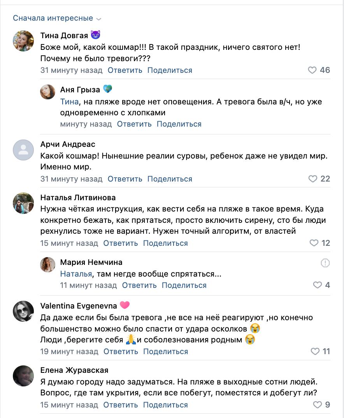Open Арчи Андреас default avatar
The image size is (344, 418).
point(23,150)
